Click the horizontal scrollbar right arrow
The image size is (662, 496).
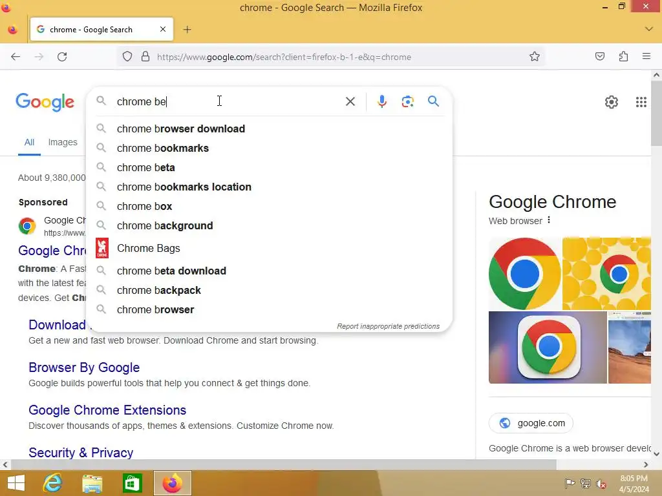(x=646, y=464)
